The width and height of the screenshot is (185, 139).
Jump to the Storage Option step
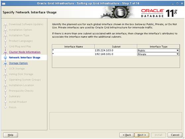(18, 63)
